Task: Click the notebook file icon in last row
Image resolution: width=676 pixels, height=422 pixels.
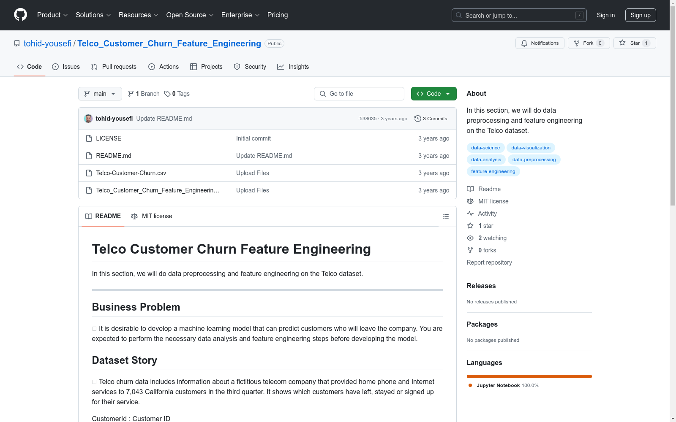Action: (x=89, y=190)
